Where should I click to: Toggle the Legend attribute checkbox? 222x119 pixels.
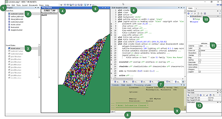[x=199, y=72]
